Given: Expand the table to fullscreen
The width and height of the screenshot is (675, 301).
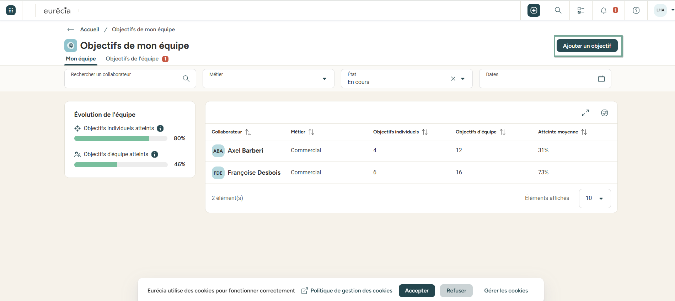Looking at the screenshot, I should (x=585, y=113).
